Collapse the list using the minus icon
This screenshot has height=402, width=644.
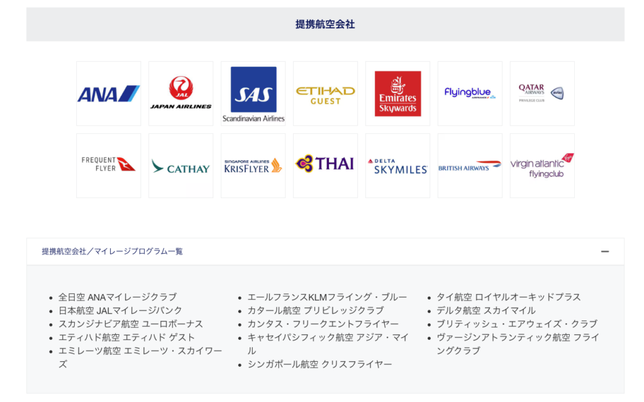[604, 251]
